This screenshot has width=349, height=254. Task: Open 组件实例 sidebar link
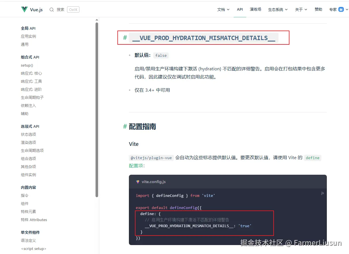(28, 175)
